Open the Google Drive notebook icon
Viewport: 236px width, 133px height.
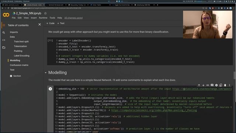[14, 13]
